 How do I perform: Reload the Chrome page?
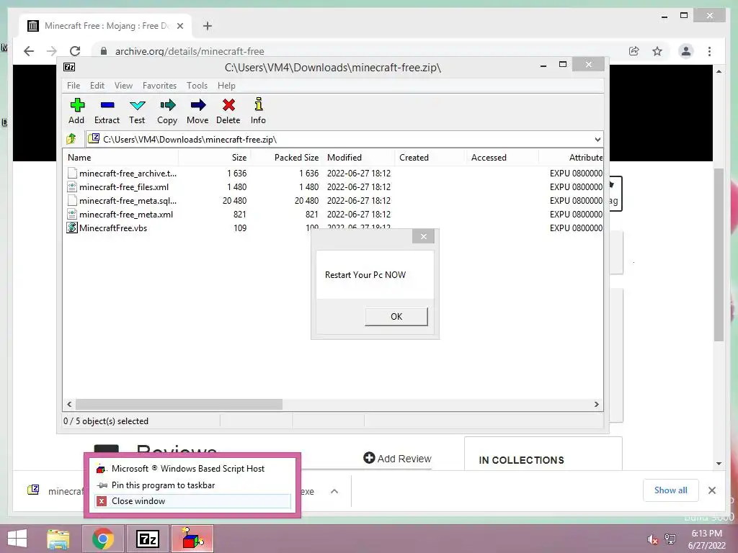tap(75, 51)
